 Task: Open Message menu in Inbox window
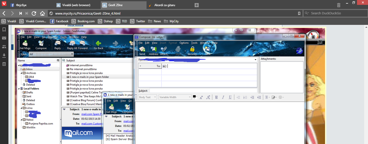(x=53, y=37)
